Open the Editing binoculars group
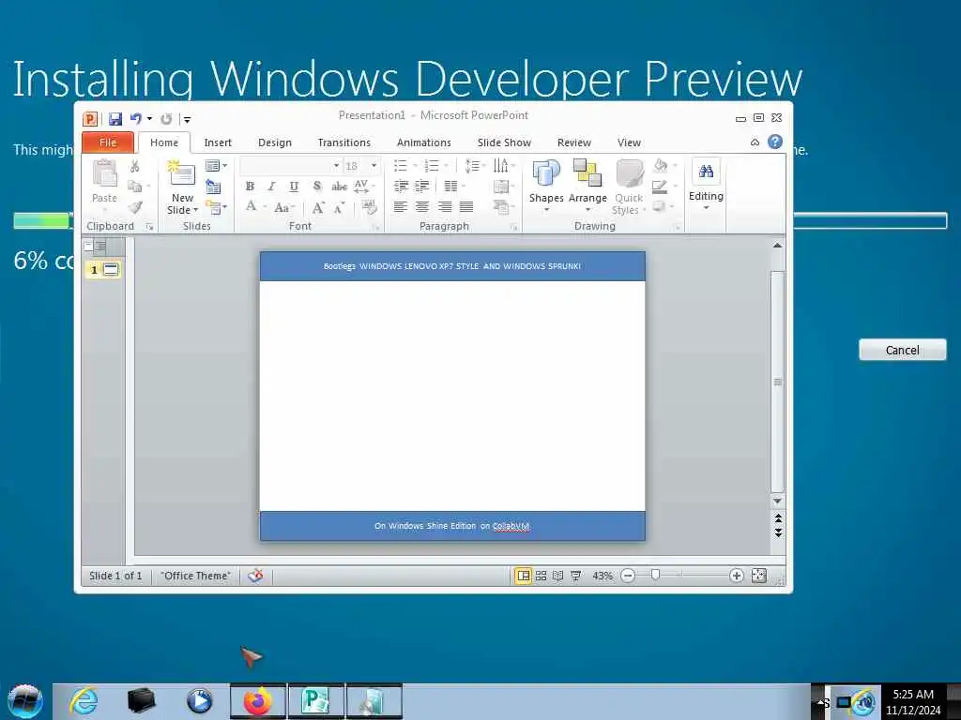The image size is (961, 720). pos(706,184)
